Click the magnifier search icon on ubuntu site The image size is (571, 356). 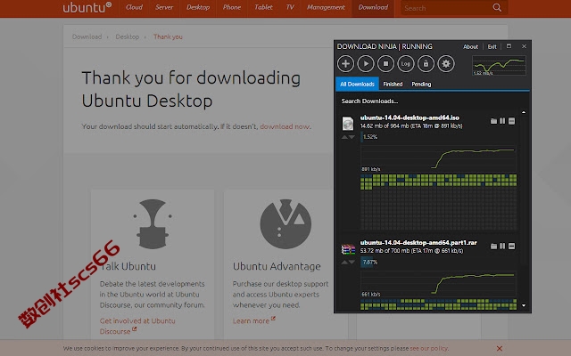(x=497, y=8)
